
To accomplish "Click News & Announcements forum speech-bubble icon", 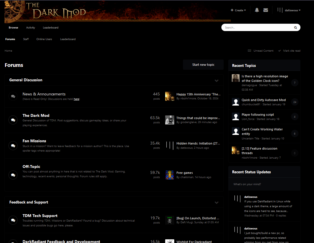I will pyautogui.click(x=13, y=96).
